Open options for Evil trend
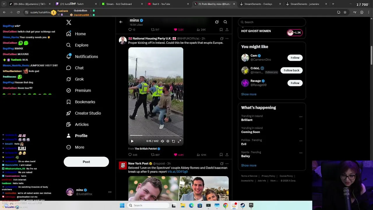This screenshot has width=373, height=210. (x=301, y=141)
